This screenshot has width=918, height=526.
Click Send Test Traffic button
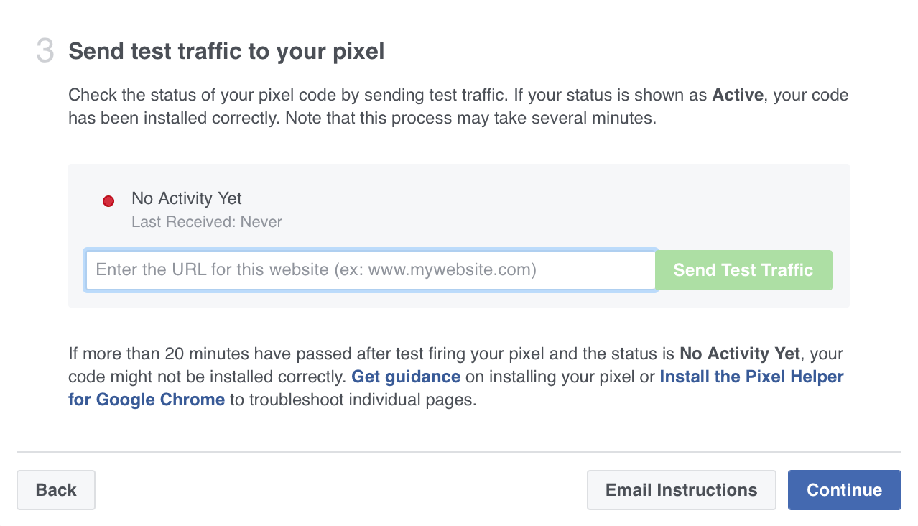[x=743, y=270]
